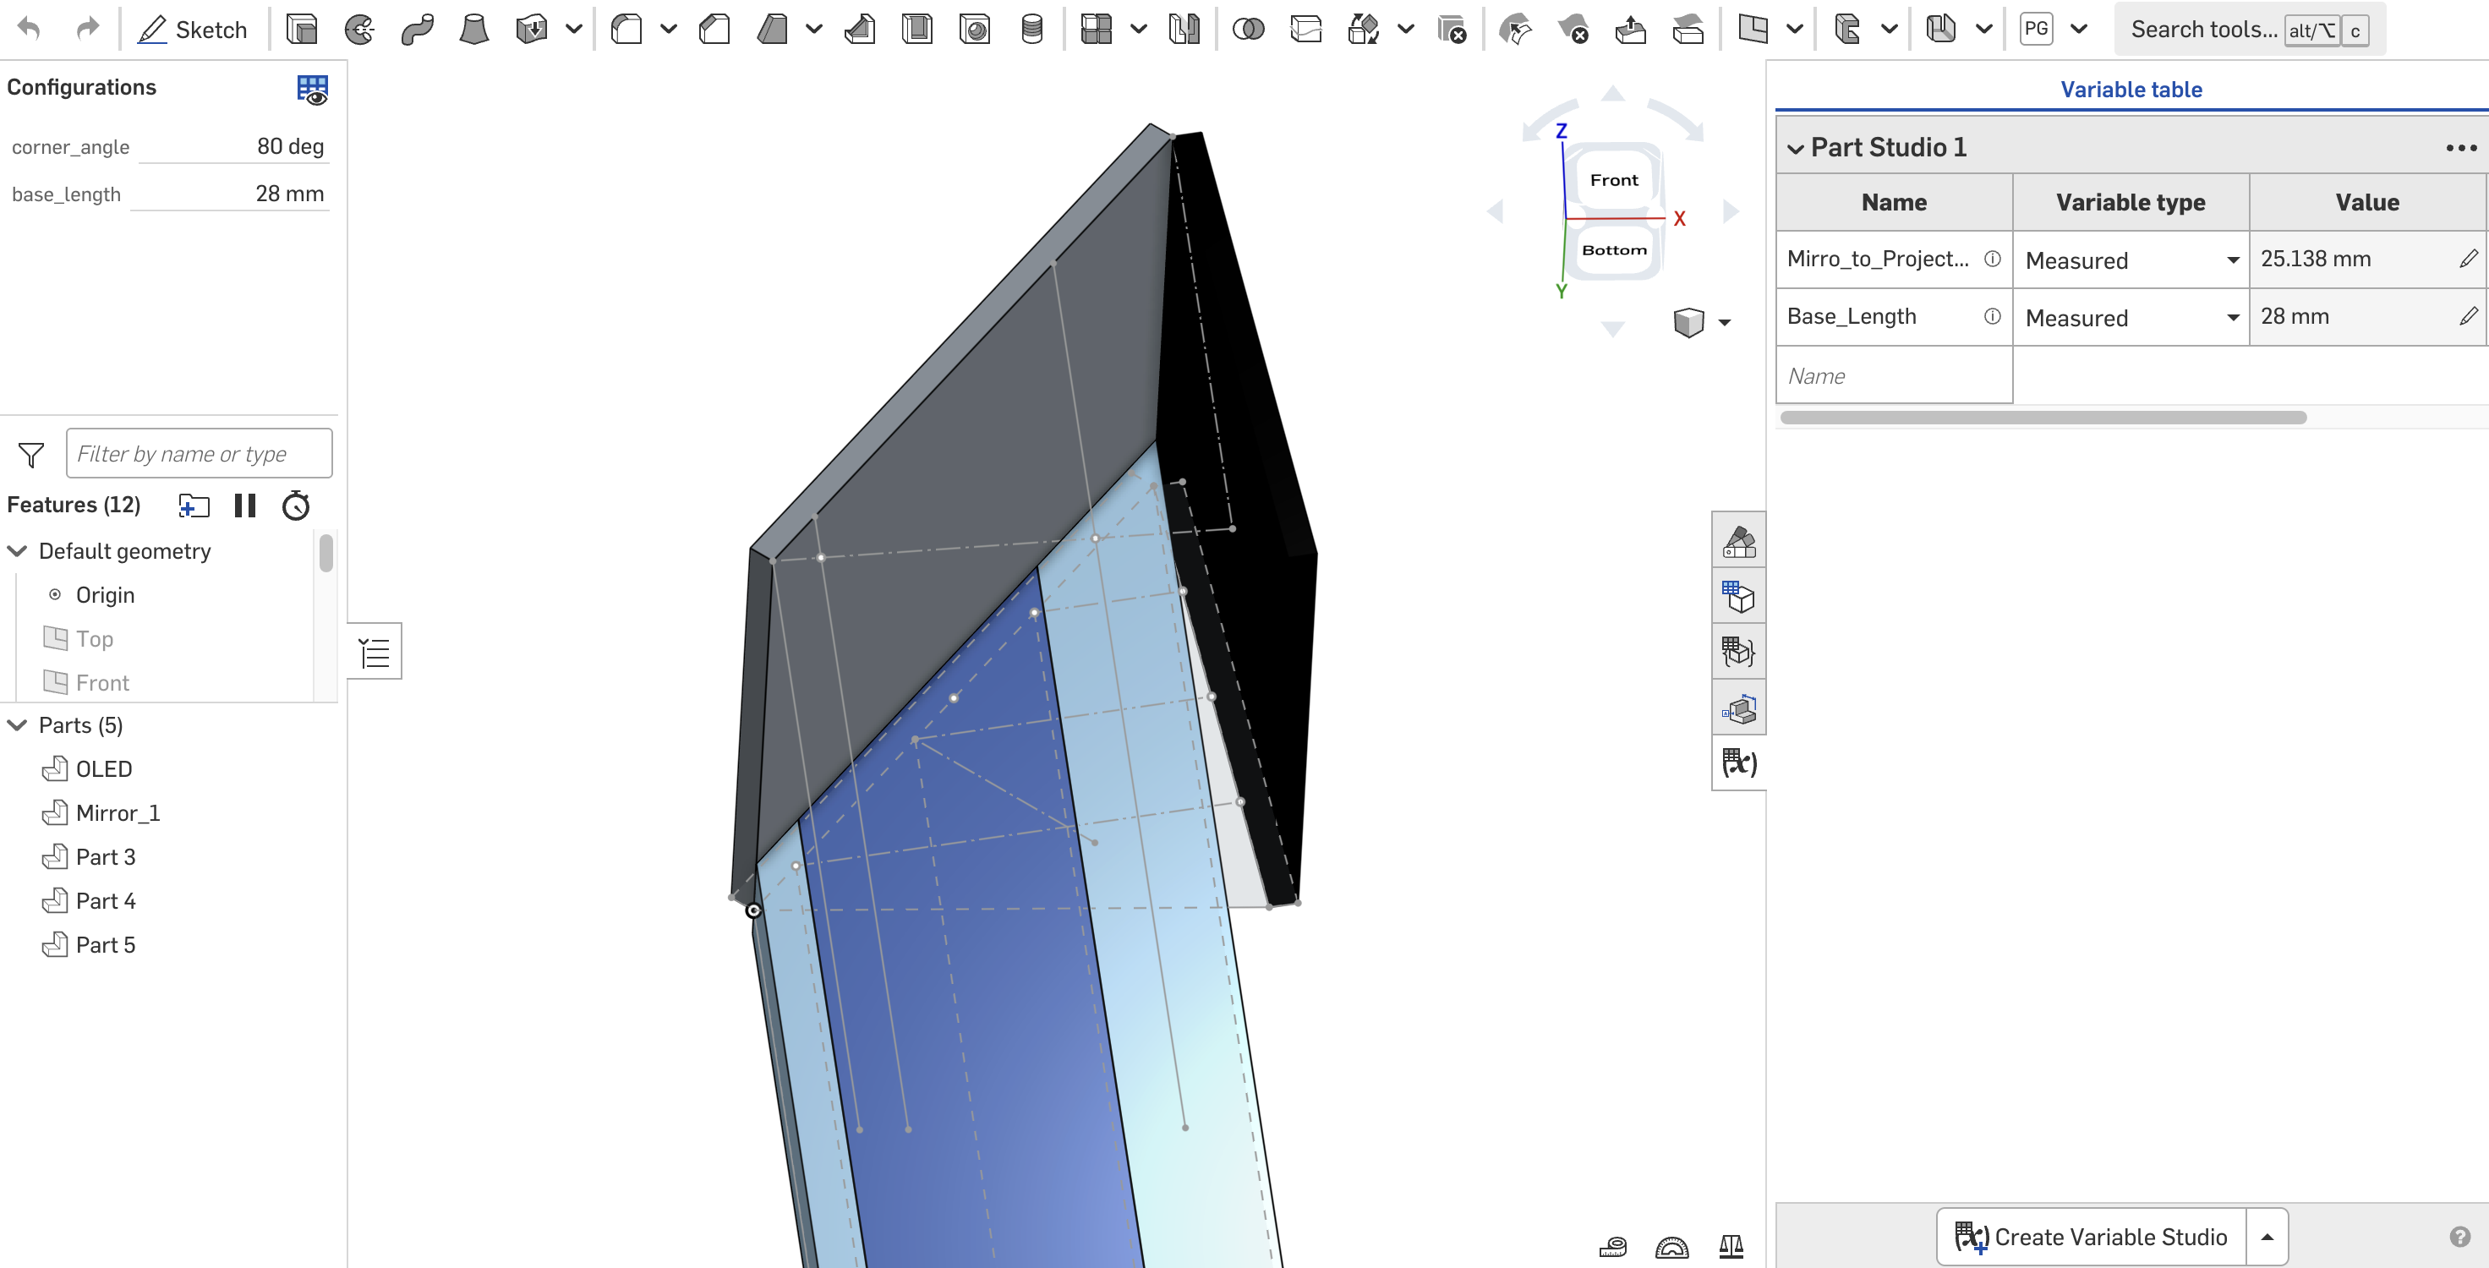Toggle the configuration table visibility icon

pos(312,89)
